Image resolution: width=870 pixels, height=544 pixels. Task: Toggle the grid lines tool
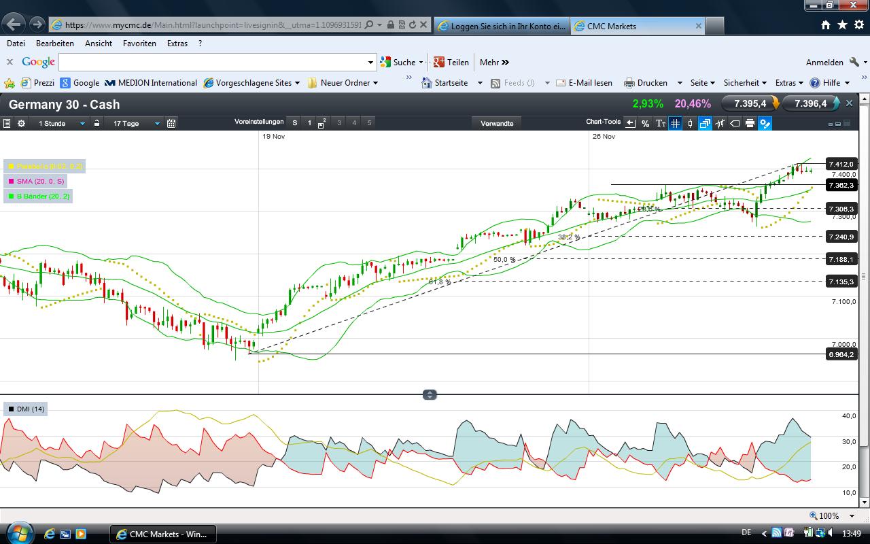pyautogui.click(x=675, y=123)
